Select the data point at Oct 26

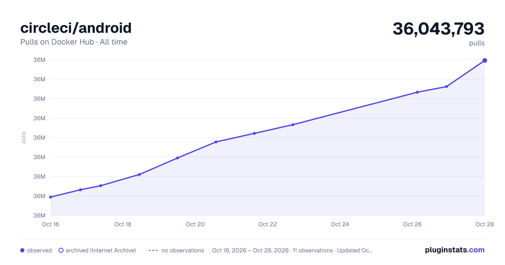tap(417, 92)
